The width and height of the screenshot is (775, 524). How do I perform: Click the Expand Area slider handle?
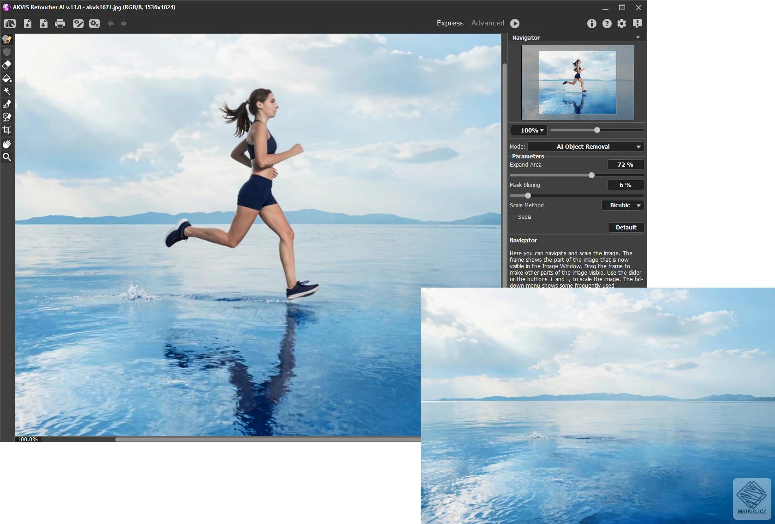[591, 175]
